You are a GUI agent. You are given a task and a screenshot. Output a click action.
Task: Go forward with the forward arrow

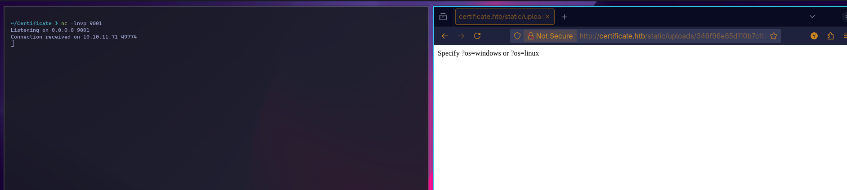461,36
